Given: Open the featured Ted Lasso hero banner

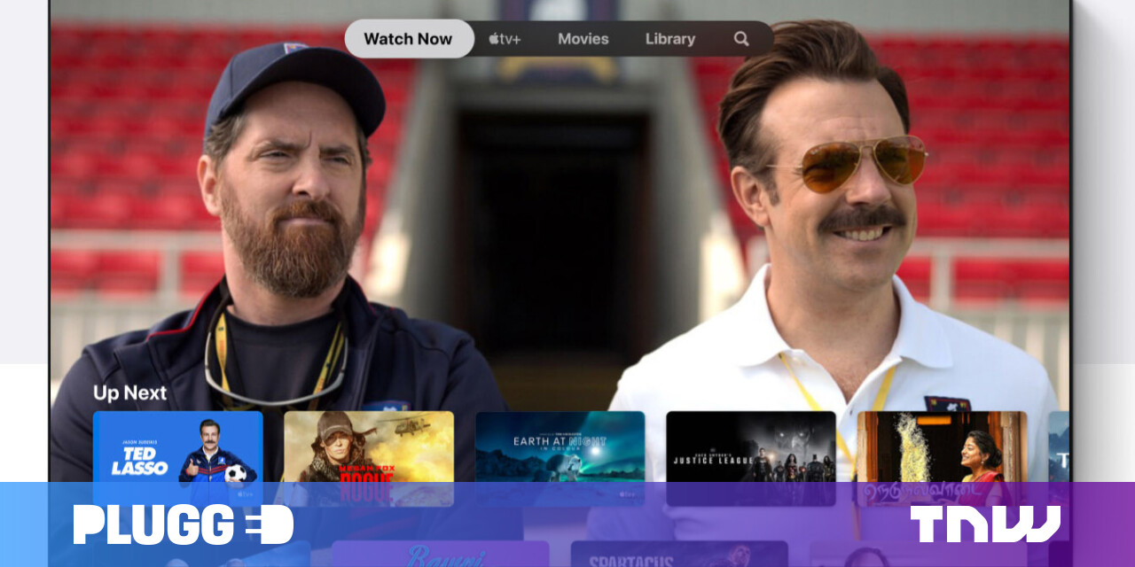Looking at the screenshot, I should point(567,221).
